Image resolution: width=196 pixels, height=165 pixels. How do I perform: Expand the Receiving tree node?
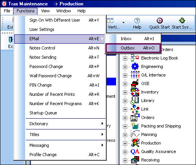tap(125, 160)
